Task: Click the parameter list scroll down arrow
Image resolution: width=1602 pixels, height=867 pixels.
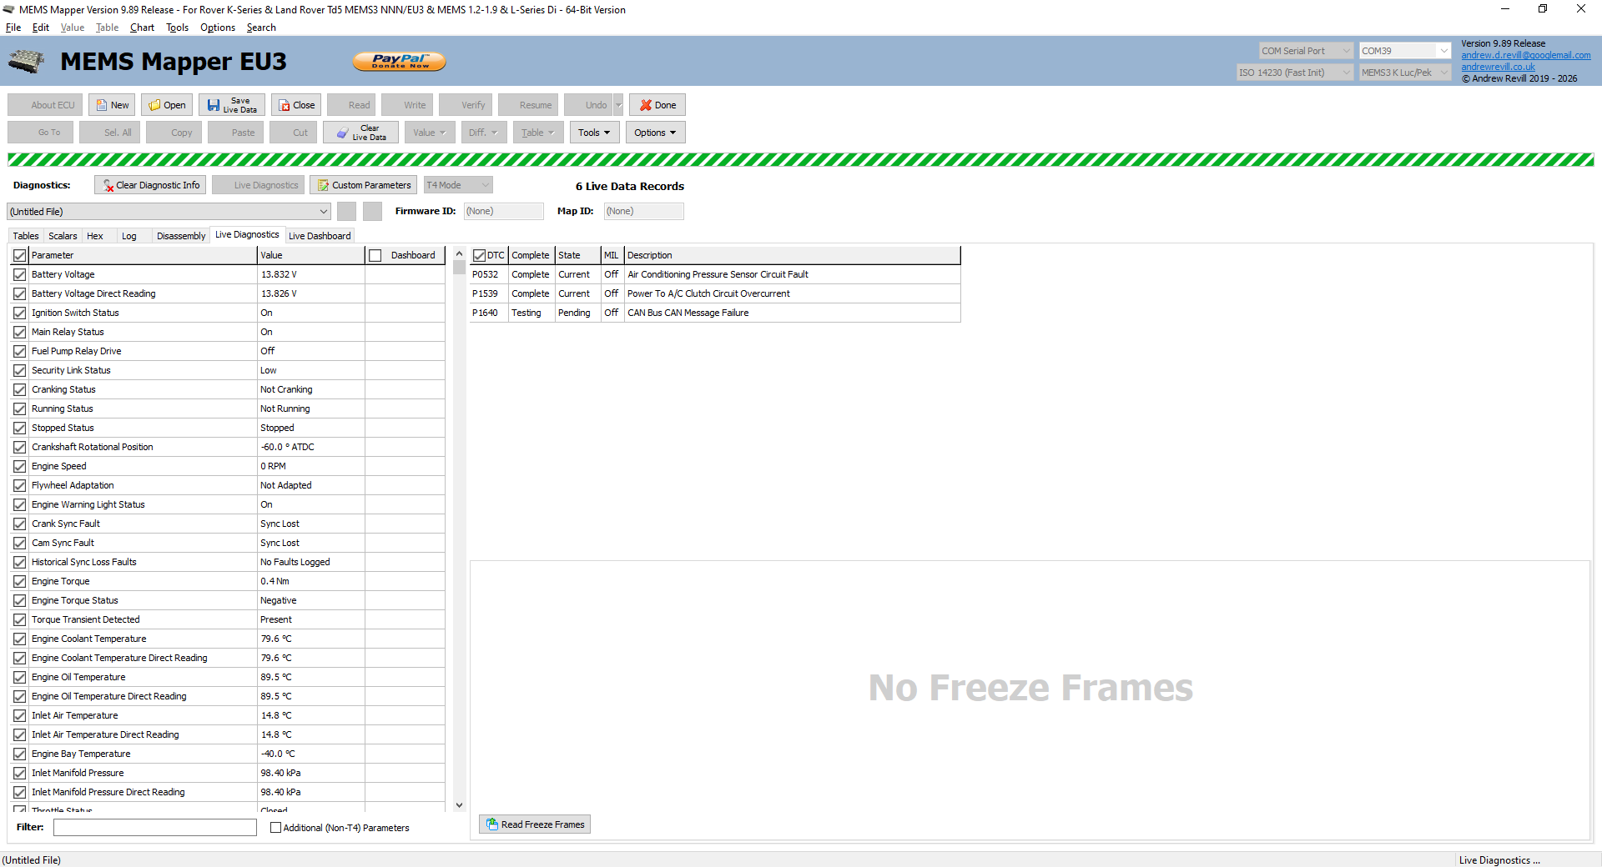Action: pyautogui.click(x=459, y=805)
